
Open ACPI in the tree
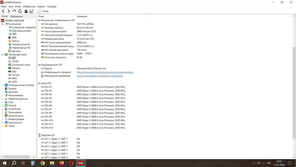click(x=14, y=82)
